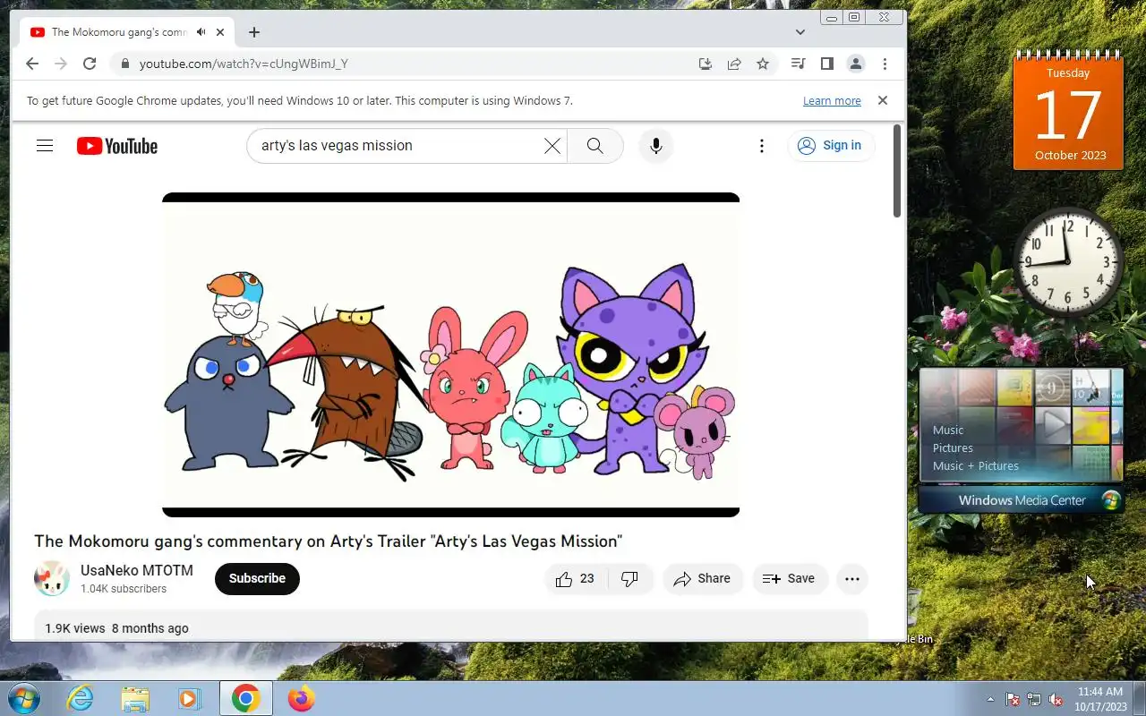Clear the YouTube search text with X
This screenshot has width=1146, height=716.
[552, 146]
